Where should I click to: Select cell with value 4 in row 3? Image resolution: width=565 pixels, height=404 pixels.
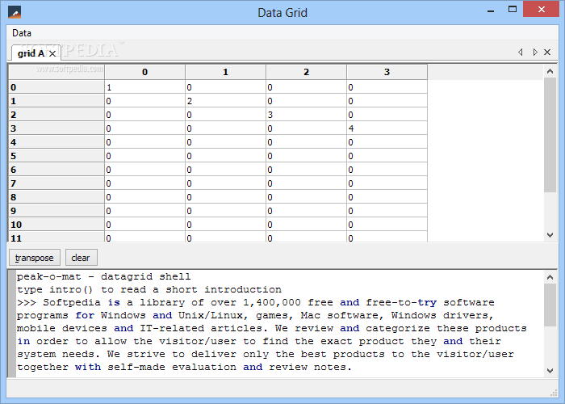point(387,128)
